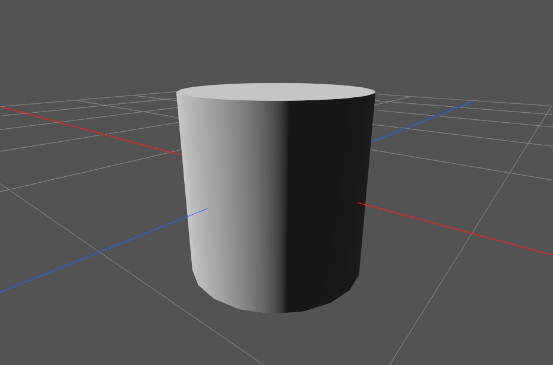
Task: Click the right end of cylinder's top rim
Action: click(x=374, y=93)
